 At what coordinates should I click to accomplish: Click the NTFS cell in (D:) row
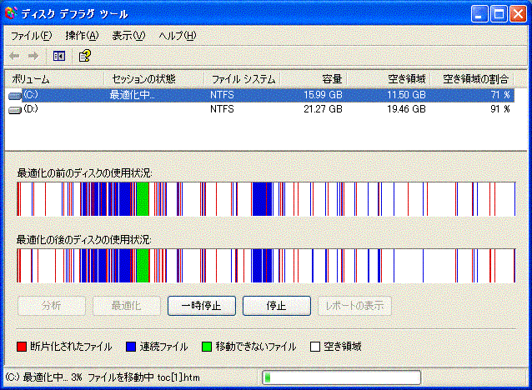(222, 109)
